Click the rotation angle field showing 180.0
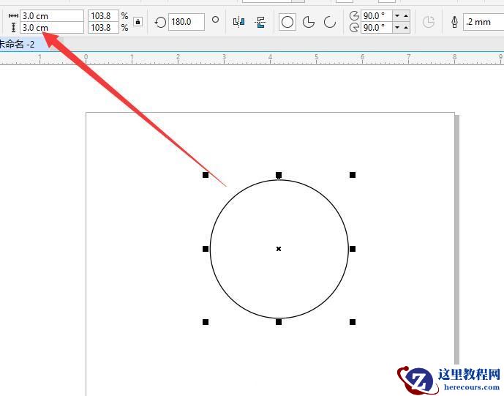The height and width of the screenshot is (396, 504). [x=186, y=22]
